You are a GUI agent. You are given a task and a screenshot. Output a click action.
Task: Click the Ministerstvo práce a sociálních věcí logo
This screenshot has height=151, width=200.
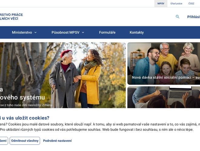coord(11,17)
